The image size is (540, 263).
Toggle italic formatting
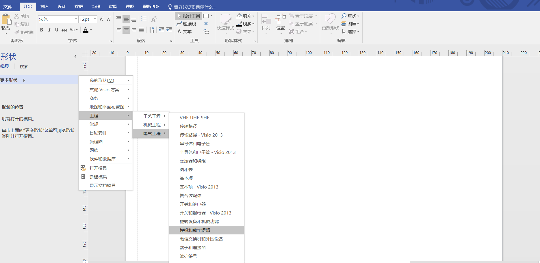(x=49, y=30)
